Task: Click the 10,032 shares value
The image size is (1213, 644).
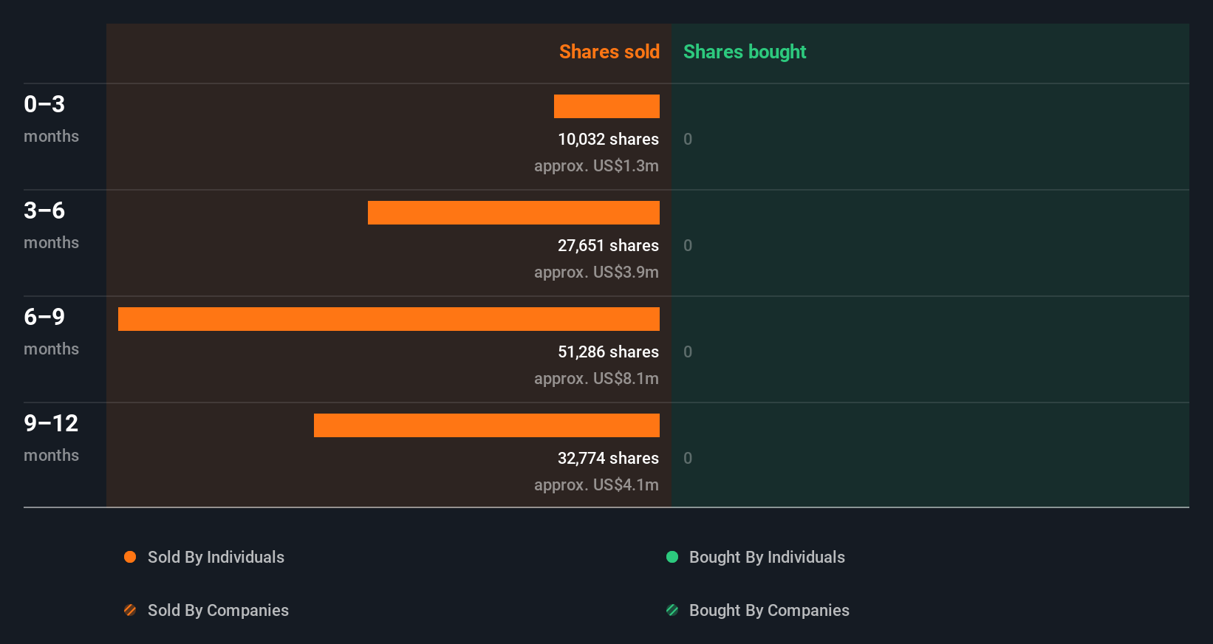Action: (x=608, y=139)
